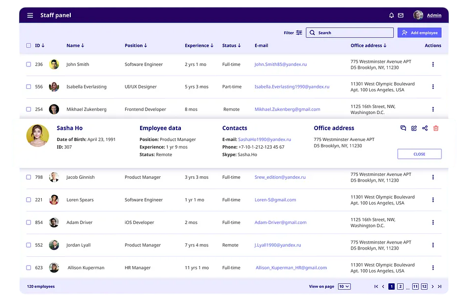Open the hamburger menu in header
463x301 pixels.
point(30,15)
